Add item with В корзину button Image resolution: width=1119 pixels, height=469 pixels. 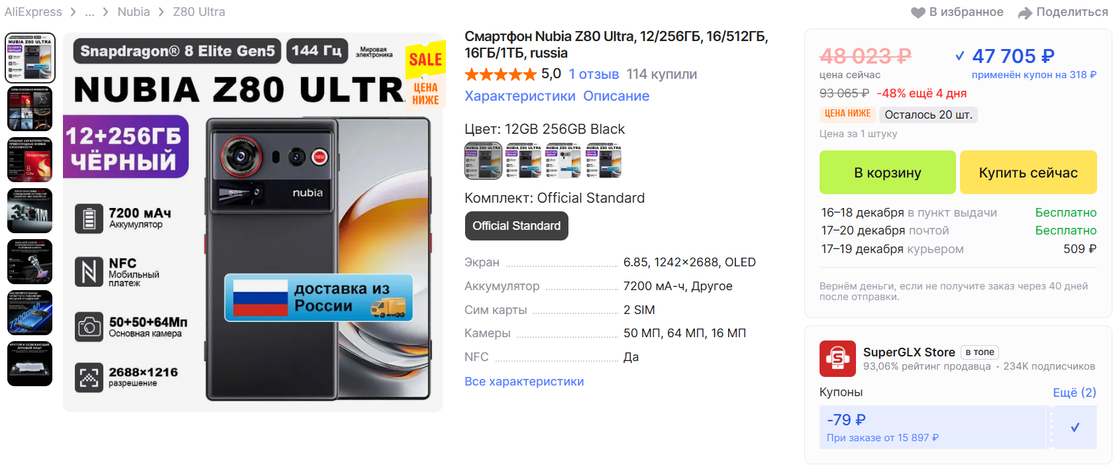tap(887, 172)
